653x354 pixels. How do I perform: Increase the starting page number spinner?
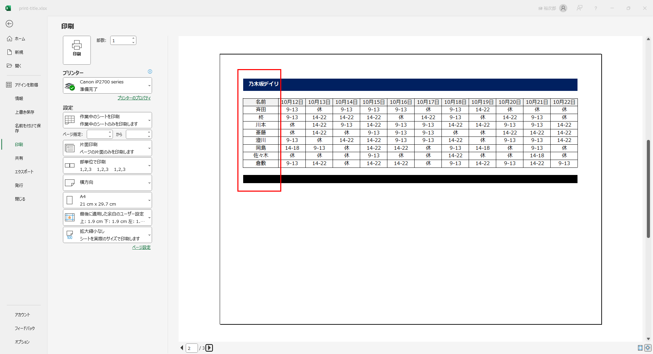pos(110,132)
